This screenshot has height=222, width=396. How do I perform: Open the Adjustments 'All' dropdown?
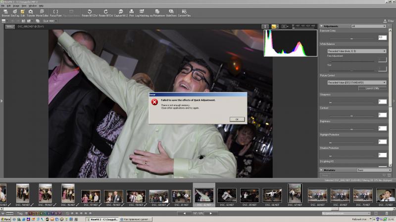click(x=368, y=26)
